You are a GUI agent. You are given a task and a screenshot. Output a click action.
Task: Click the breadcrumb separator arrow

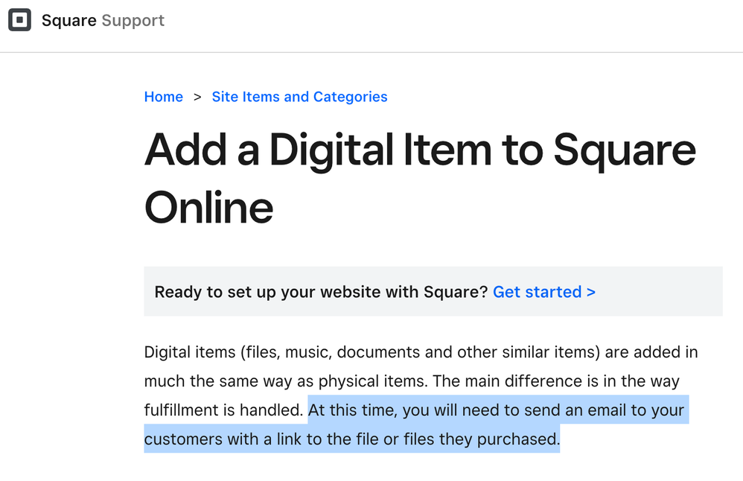point(197,97)
